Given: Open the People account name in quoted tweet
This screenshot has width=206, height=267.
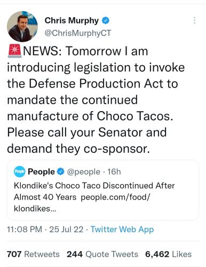Looking at the screenshot, I should [41, 171].
